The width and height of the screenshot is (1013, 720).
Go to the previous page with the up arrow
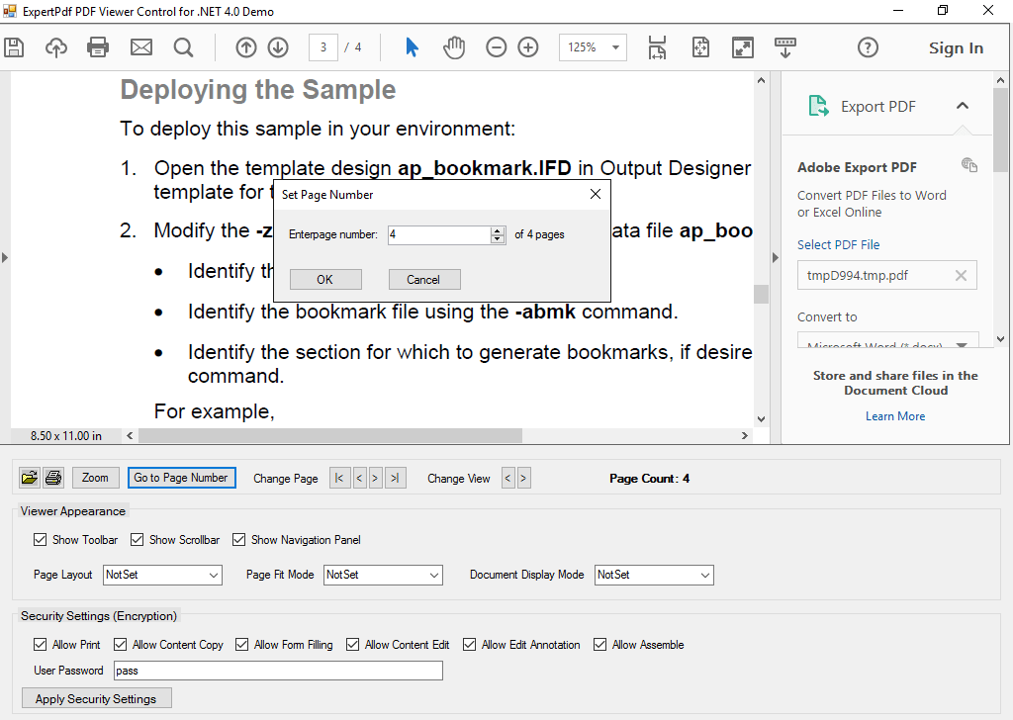tap(245, 46)
